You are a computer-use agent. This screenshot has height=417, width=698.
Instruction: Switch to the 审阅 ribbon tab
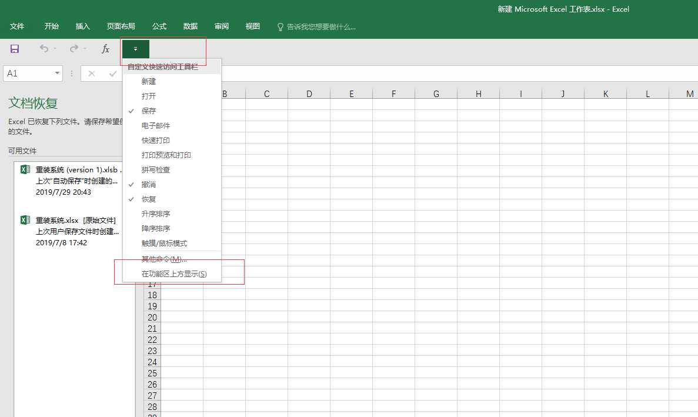click(x=222, y=26)
